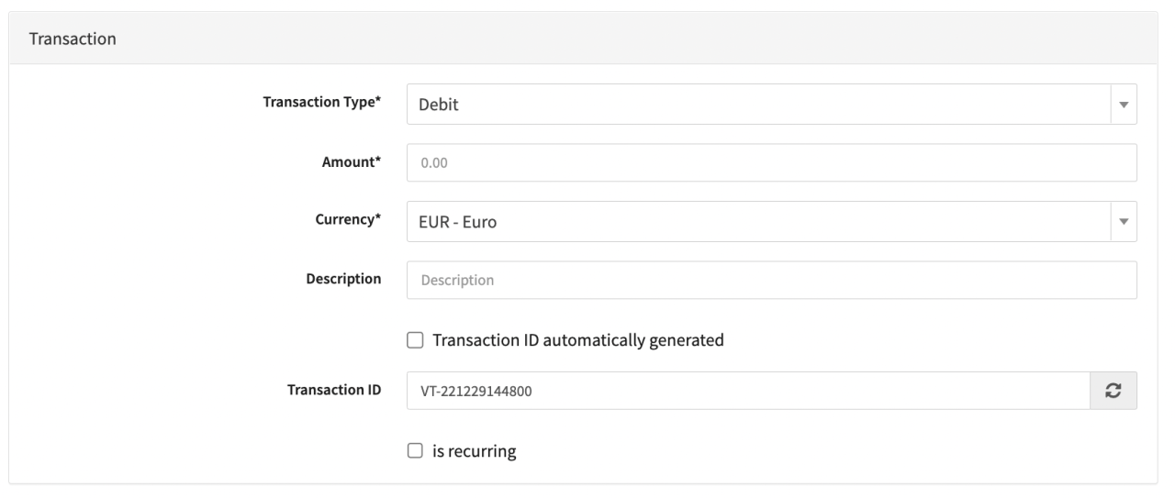
Task: Click the 'Transaction ID automatically generated' label text
Action: (x=578, y=340)
